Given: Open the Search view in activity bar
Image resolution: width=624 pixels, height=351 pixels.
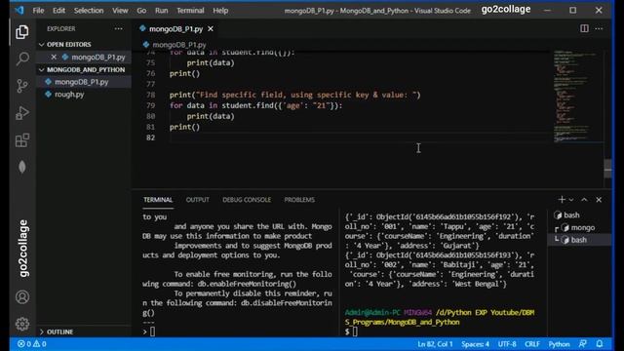Looking at the screenshot, I should point(22,58).
